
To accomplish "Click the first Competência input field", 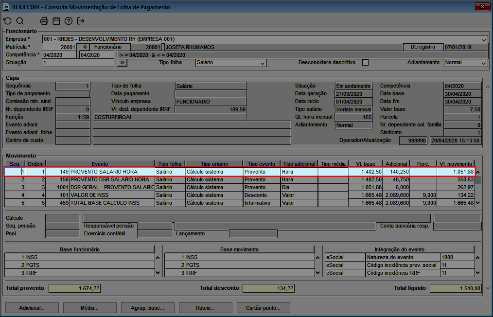I will [59, 55].
